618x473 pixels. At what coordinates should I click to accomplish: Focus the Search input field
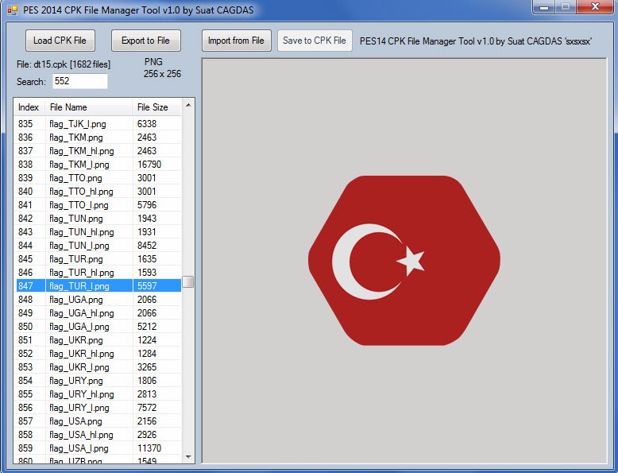[x=80, y=81]
